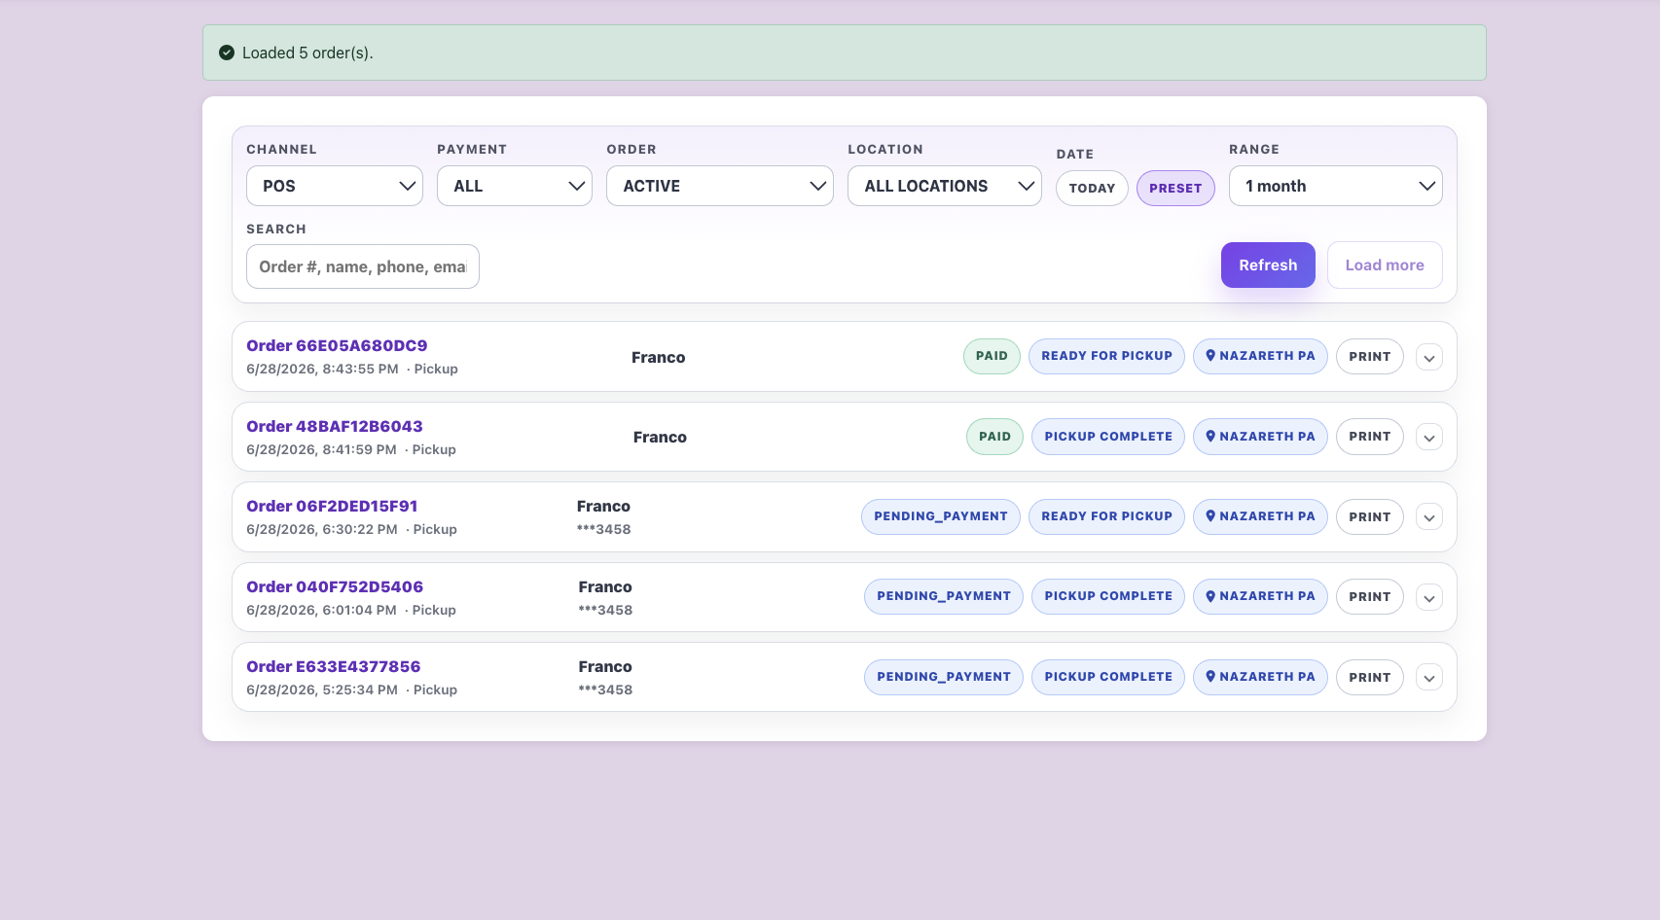1660x920 pixels.
Task: Expand order 66E05A680DC9 details chevron
Action: (x=1428, y=357)
